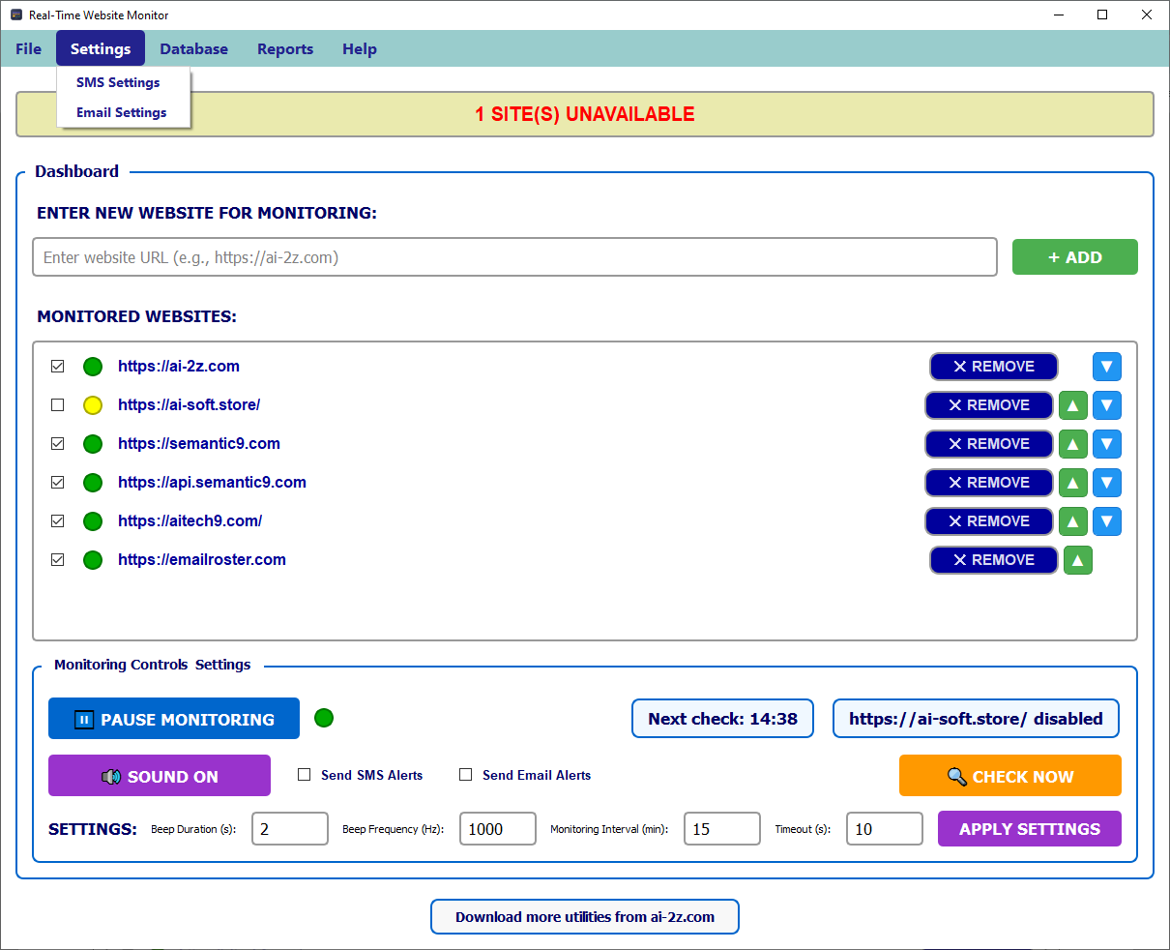Move https://aitech9.com/ down in the list
Viewport: 1170px width, 950px height.
pyautogui.click(x=1106, y=521)
